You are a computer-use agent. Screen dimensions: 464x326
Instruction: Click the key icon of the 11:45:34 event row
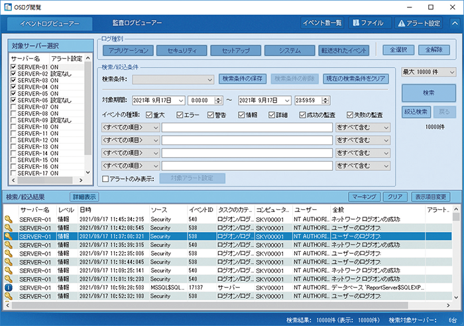(9, 219)
